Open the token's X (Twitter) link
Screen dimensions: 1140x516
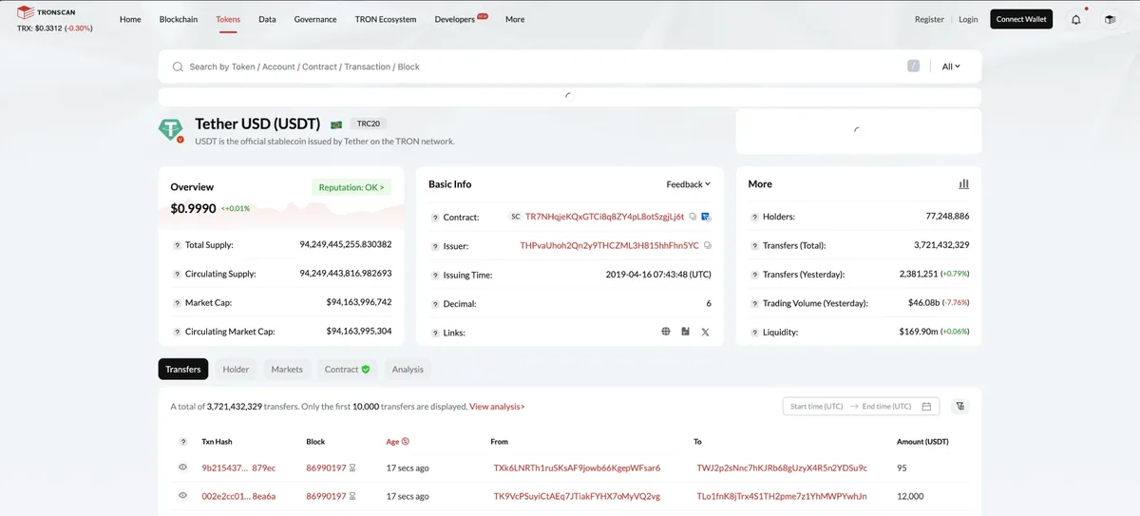(x=705, y=332)
